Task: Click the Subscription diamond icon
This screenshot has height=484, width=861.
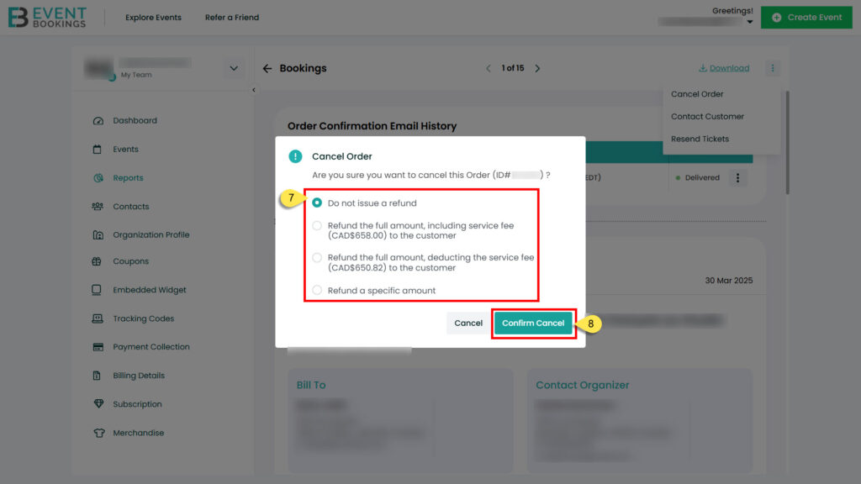Action: 98,404
